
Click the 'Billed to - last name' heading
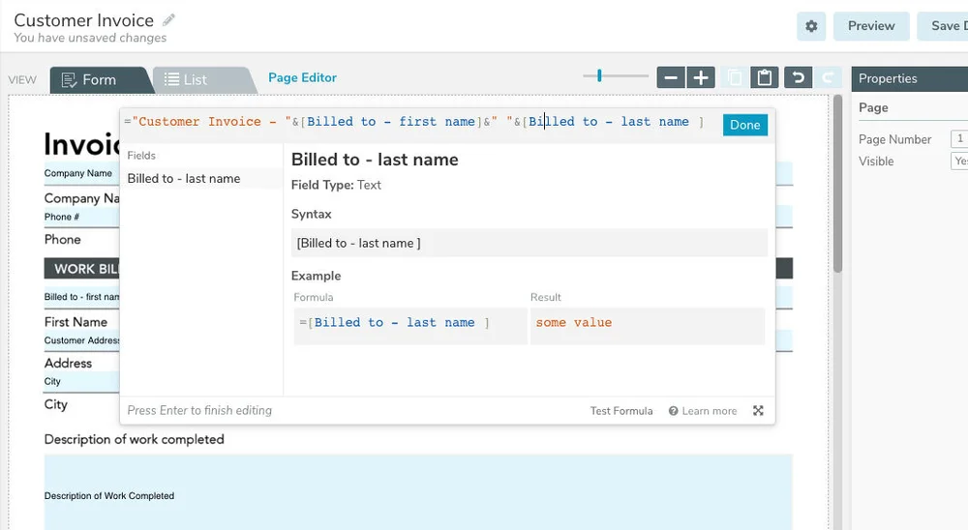tap(375, 160)
